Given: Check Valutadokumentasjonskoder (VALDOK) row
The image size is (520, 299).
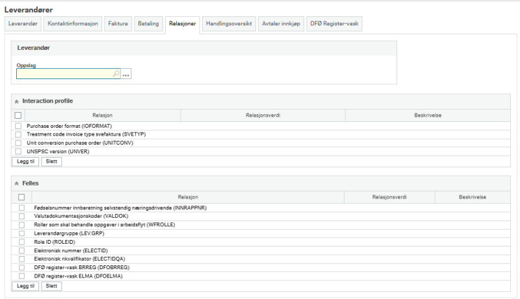Looking at the screenshot, I should coord(21,216).
